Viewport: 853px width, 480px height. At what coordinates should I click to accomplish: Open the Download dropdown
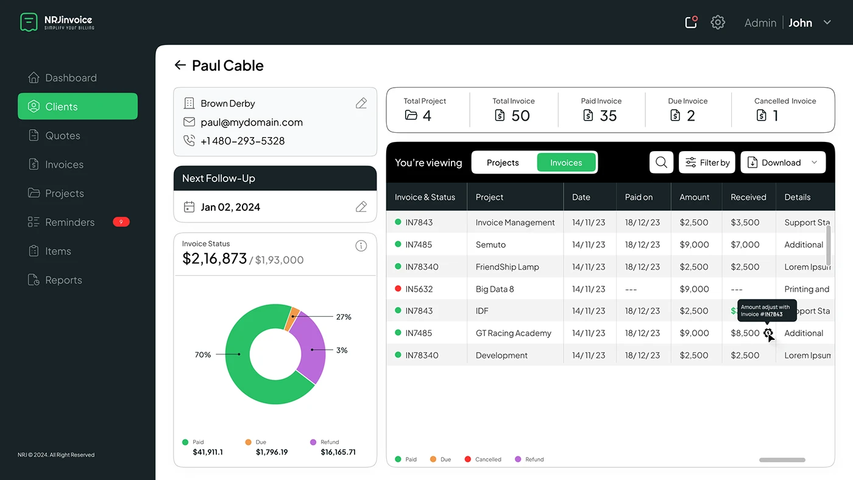tap(783, 163)
